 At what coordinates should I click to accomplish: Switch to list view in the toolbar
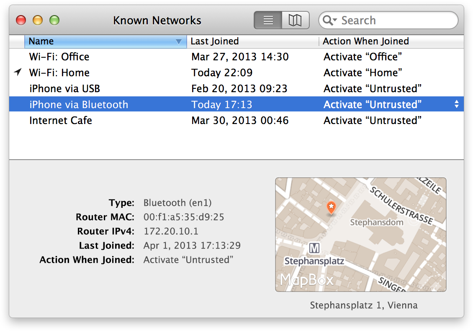pos(268,20)
